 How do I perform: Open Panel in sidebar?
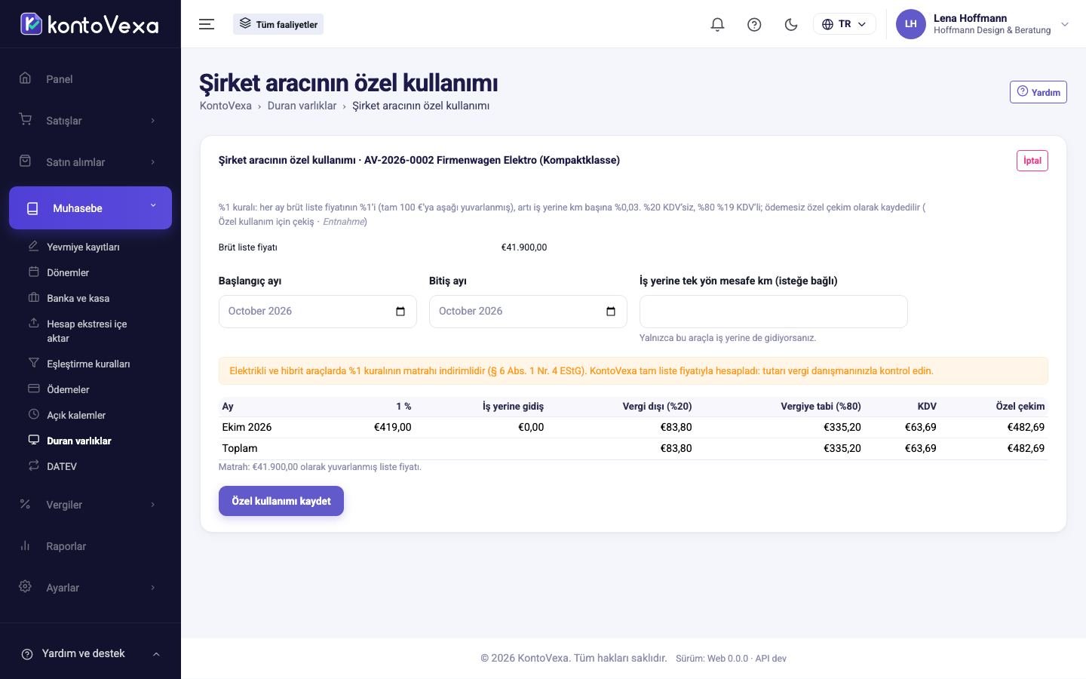[90, 79]
